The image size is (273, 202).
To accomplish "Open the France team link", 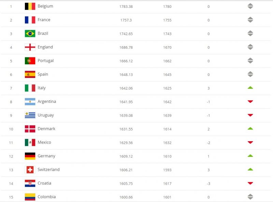I will point(44,20).
